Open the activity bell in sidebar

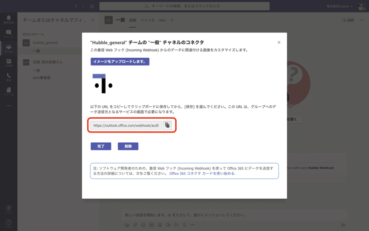(x=9, y=19)
